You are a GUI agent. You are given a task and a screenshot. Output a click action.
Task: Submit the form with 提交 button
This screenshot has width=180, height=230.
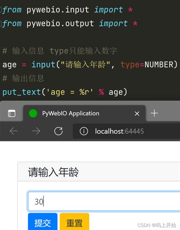pos(43,222)
